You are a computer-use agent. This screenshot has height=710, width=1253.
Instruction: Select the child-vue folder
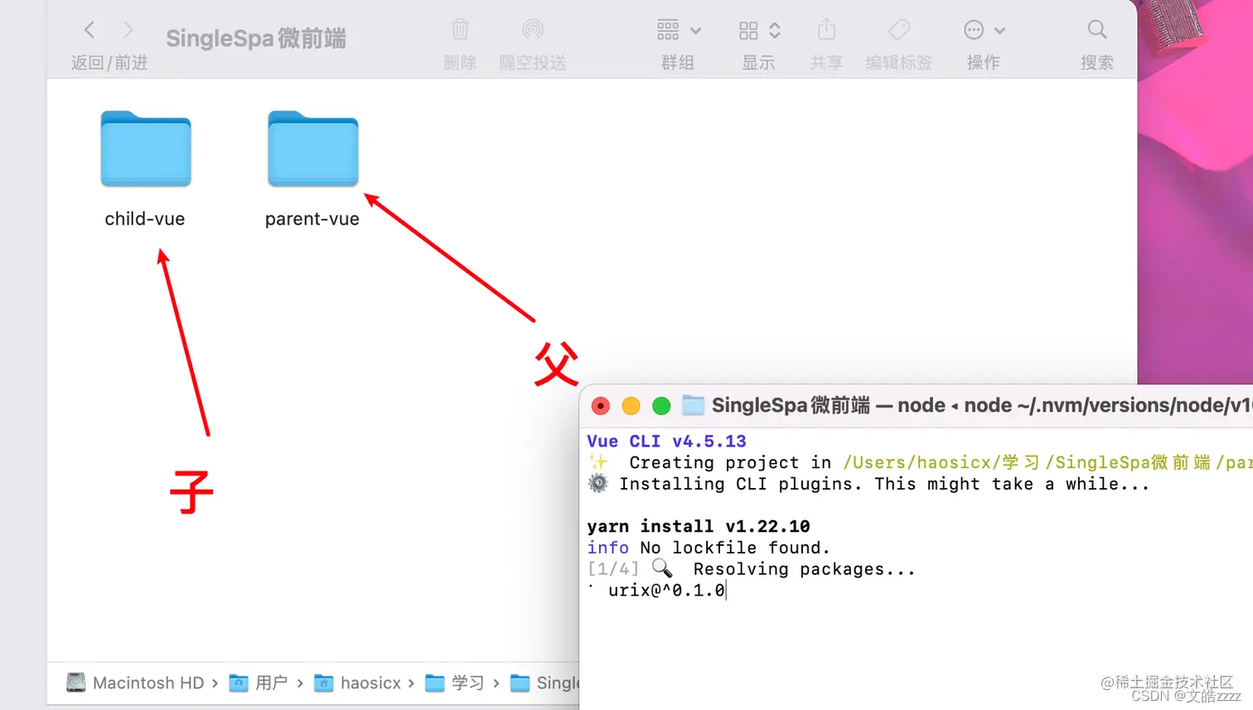click(x=146, y=149)
